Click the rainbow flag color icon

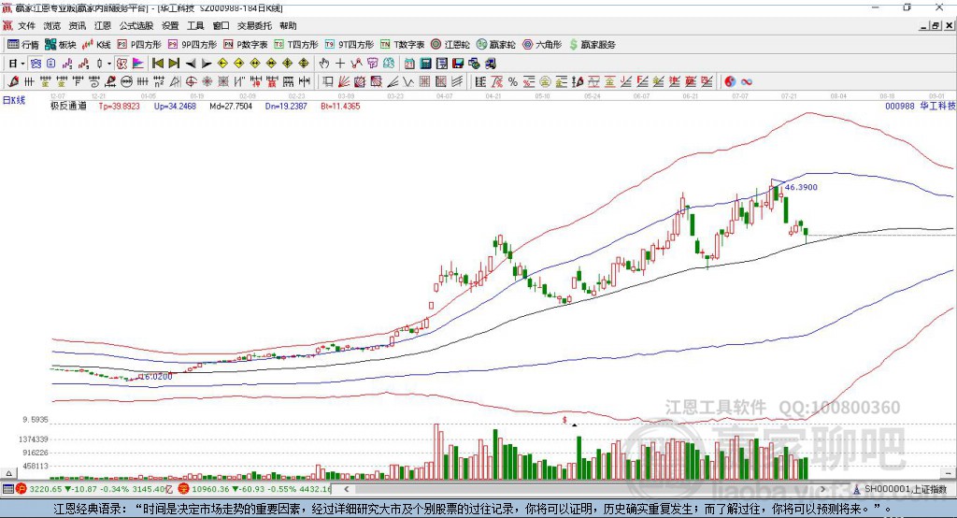click(138, 64)
